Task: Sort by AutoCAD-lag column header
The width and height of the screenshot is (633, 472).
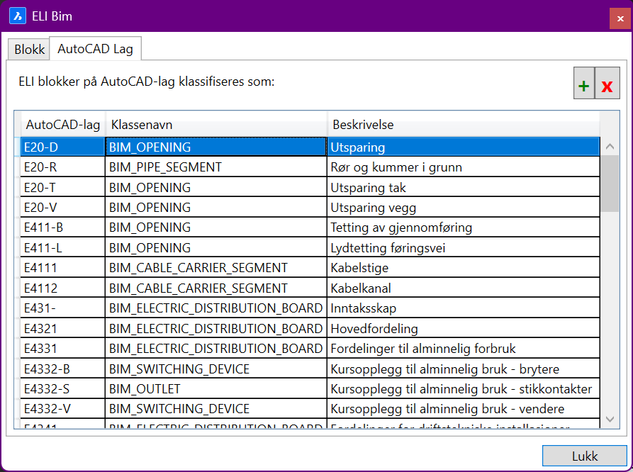Action: pos(62,125)
